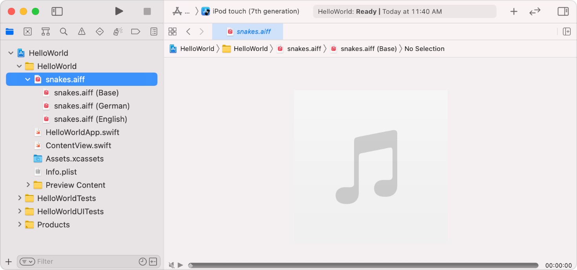Toggle mute on the audio preview
Screen dimensions: 577x270
[x=172, y=265]
